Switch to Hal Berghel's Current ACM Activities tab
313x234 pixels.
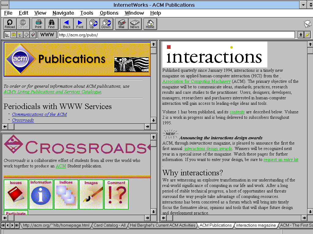163,225
